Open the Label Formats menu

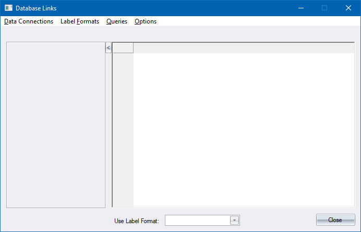[x=80, y=21]
